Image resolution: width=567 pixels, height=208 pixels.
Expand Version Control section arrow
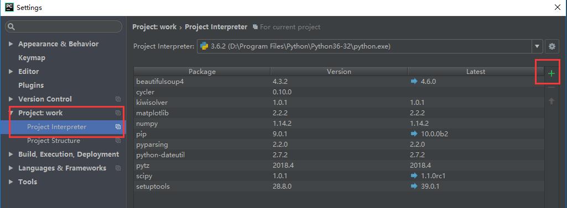pos(11,99)
